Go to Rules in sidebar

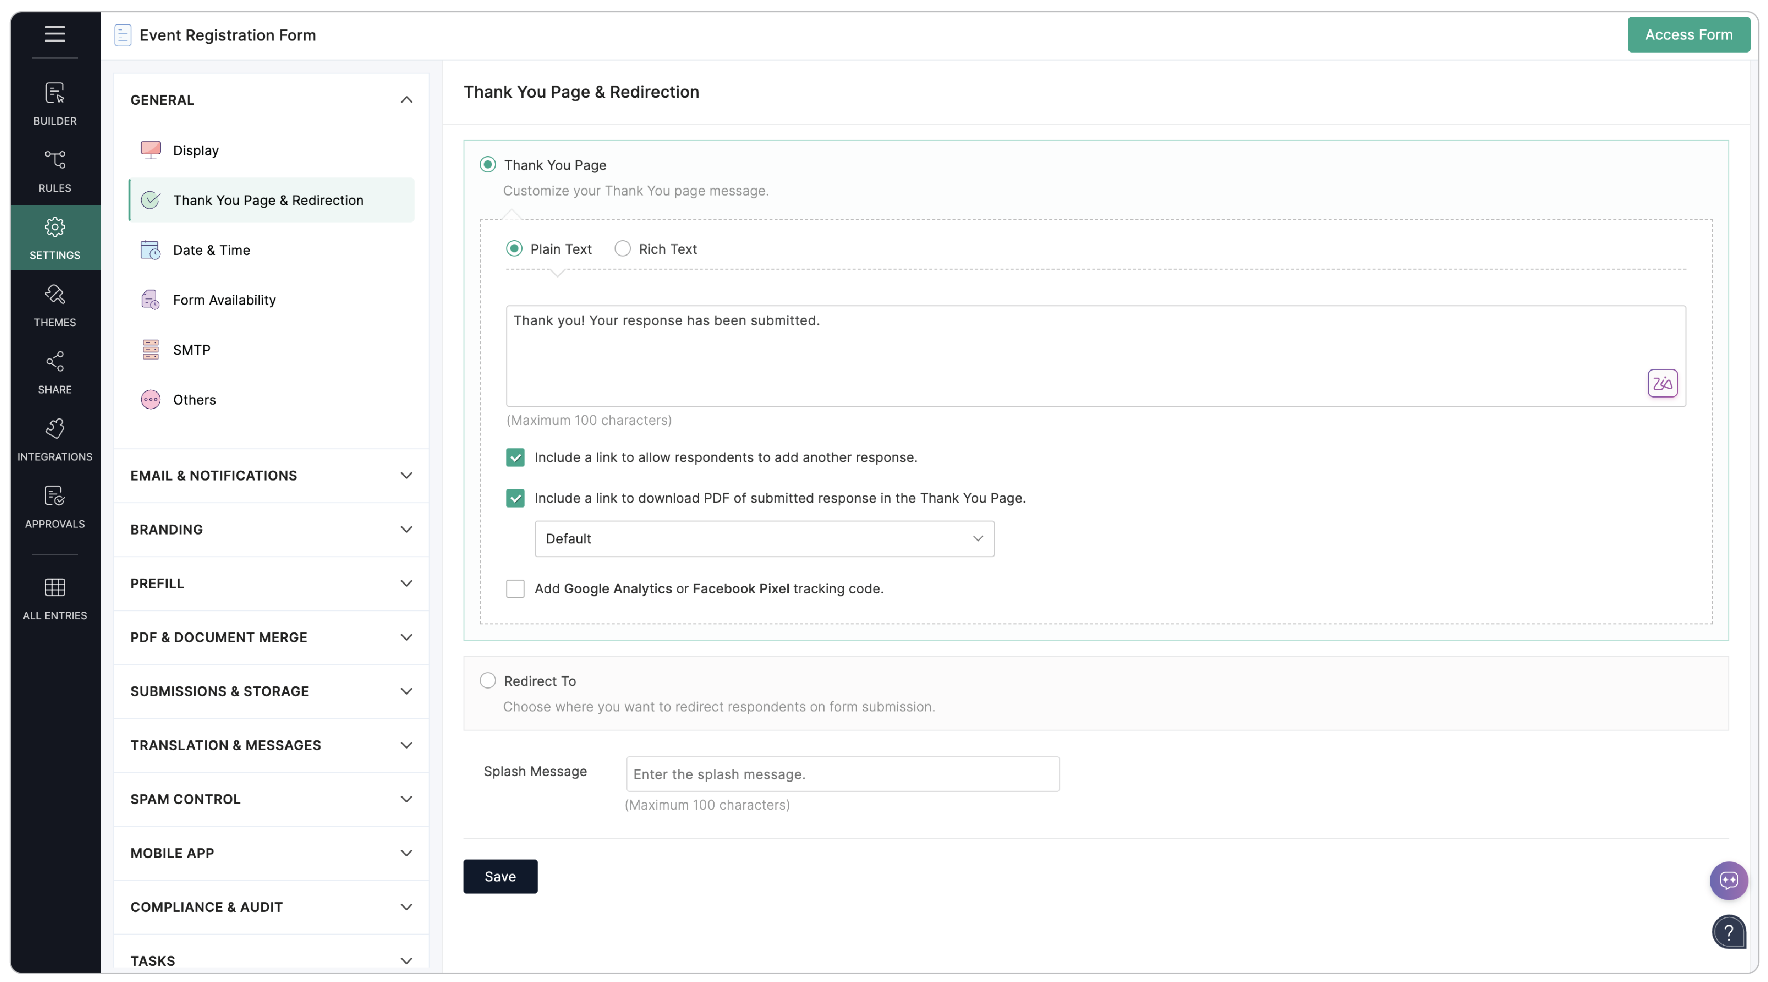point(55,171)
